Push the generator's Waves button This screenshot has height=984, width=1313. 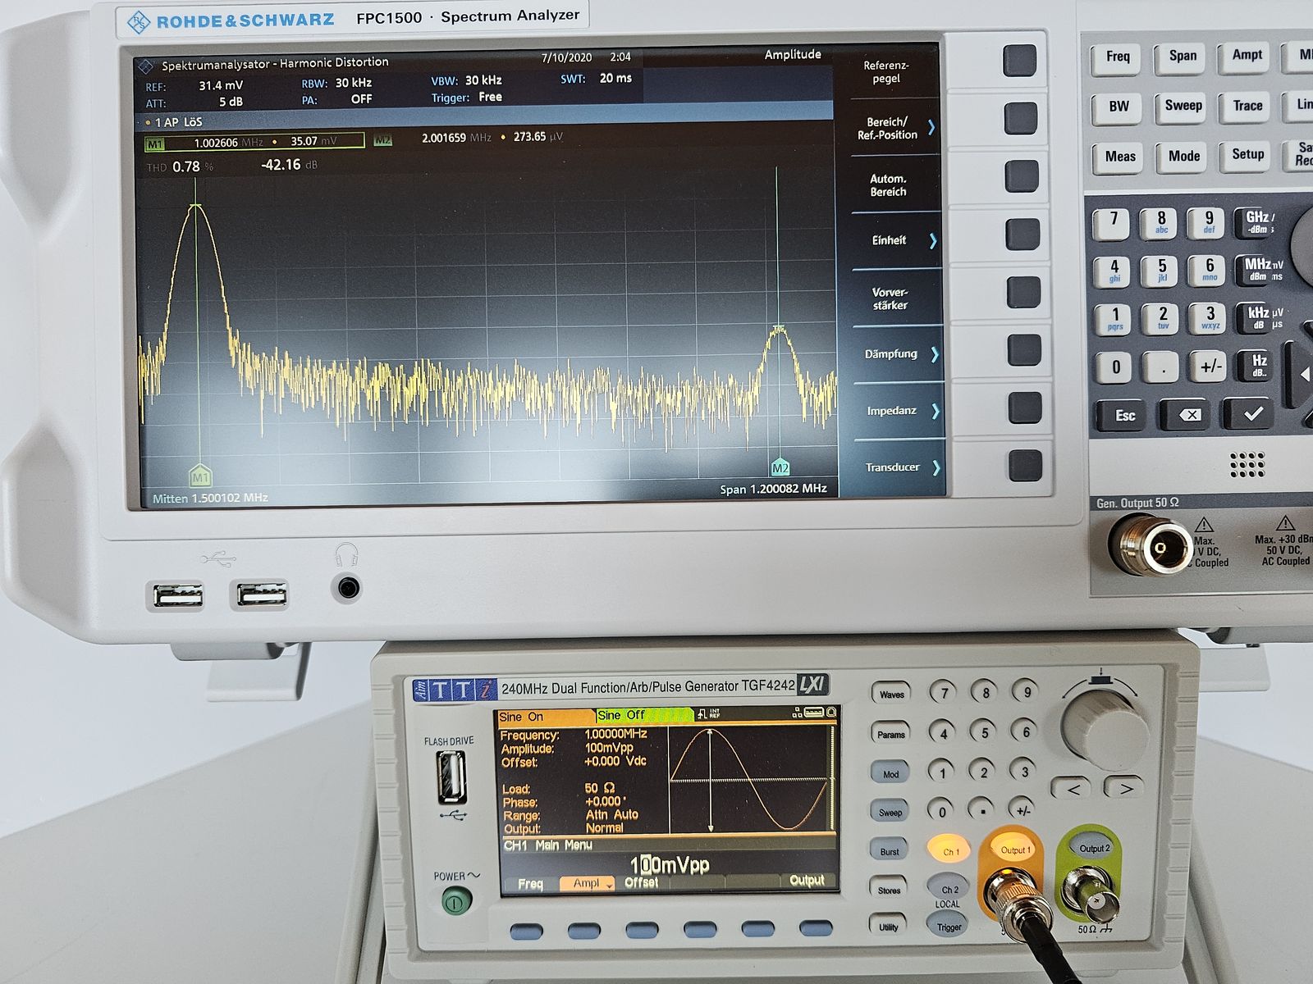point(891,694)
